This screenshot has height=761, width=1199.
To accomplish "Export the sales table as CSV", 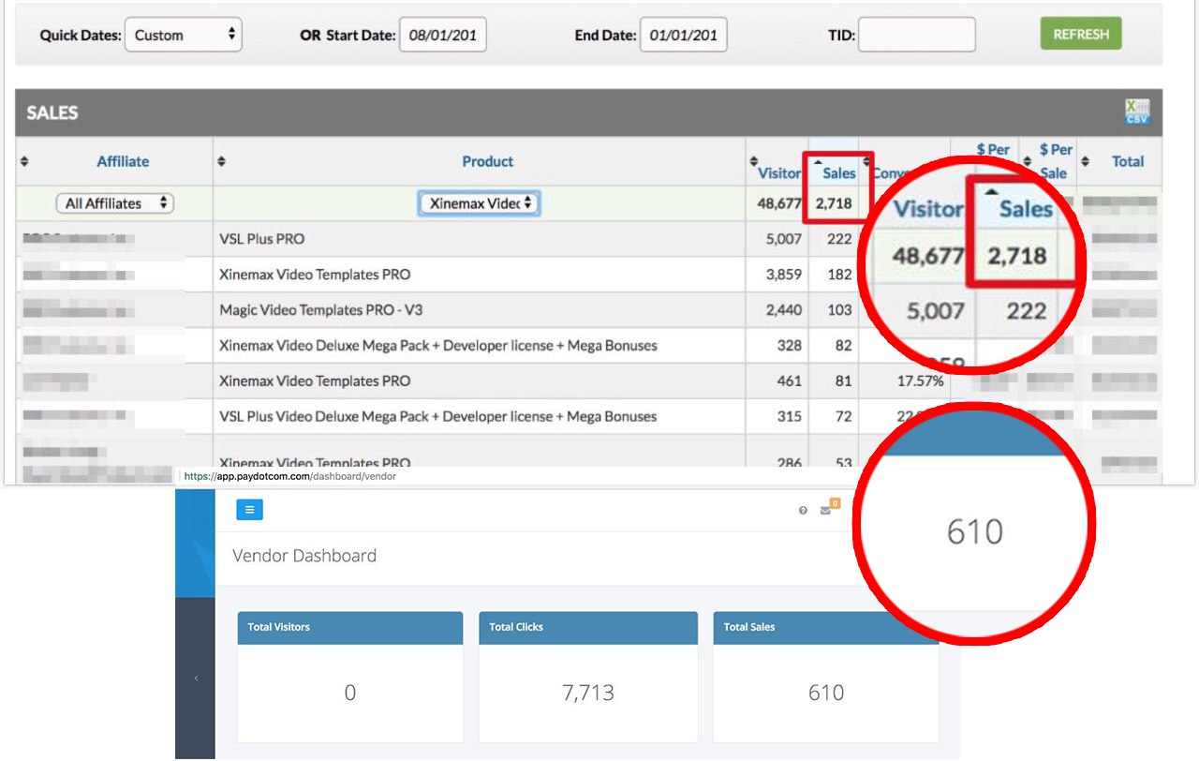I will [x=1137, y=112].
